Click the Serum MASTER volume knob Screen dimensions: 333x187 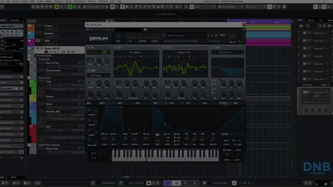pos(232,37)
